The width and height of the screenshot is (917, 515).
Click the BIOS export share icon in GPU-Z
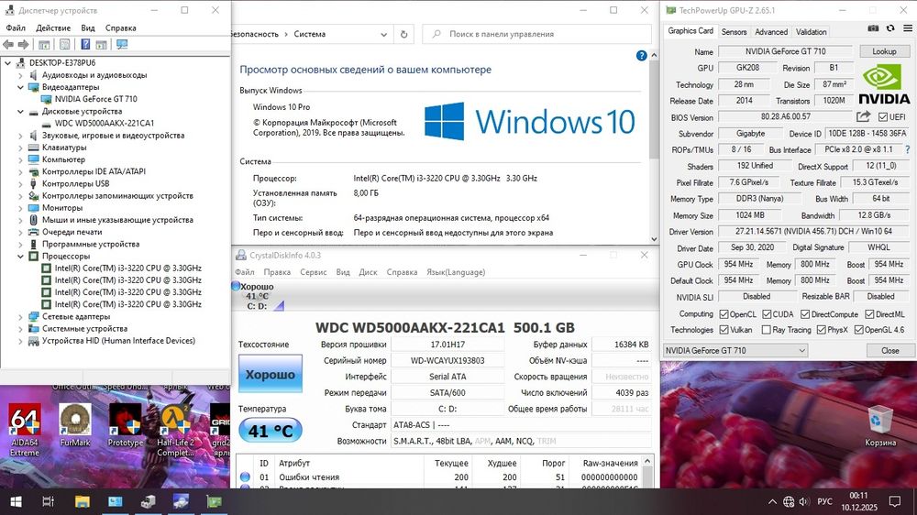coord(864,117)
